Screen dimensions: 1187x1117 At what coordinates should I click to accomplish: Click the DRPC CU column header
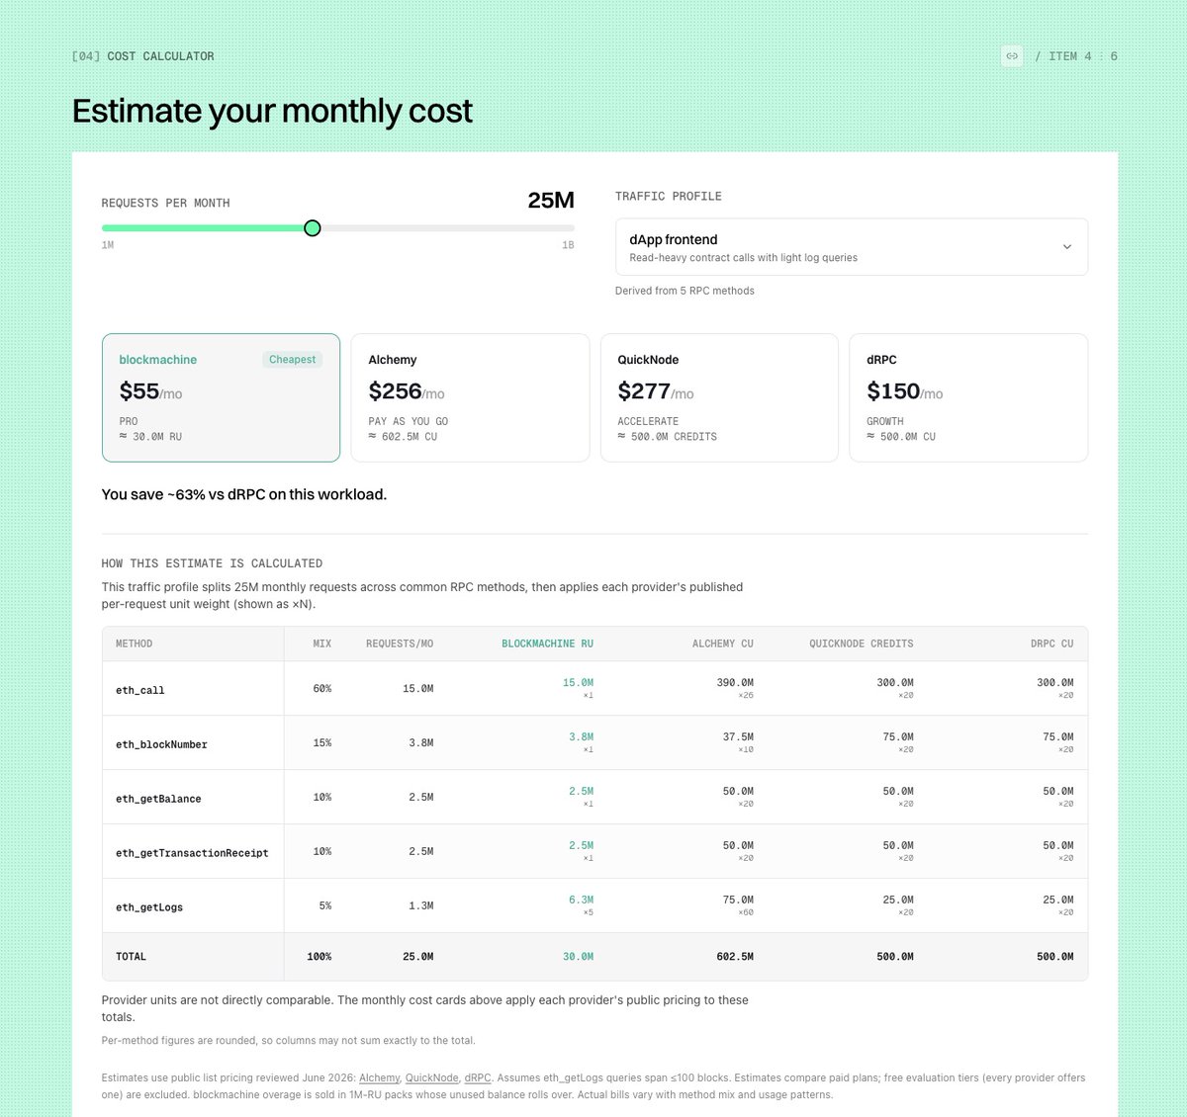1051,644
